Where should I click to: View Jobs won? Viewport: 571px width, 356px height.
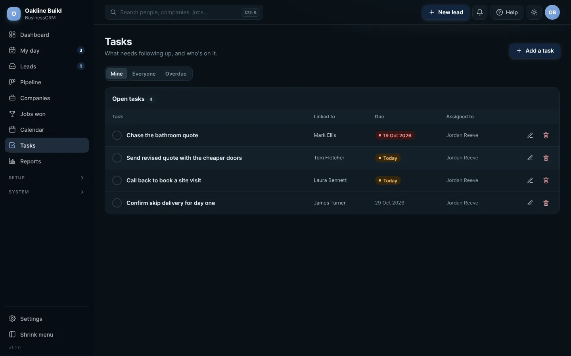point(47,114)
